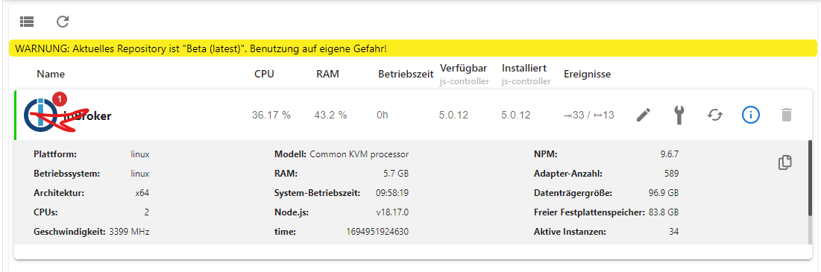The height and width of the screenshot is (272, 821).
Task: Click the reload hosts refresh icon
Action: (x=63, y=22)
